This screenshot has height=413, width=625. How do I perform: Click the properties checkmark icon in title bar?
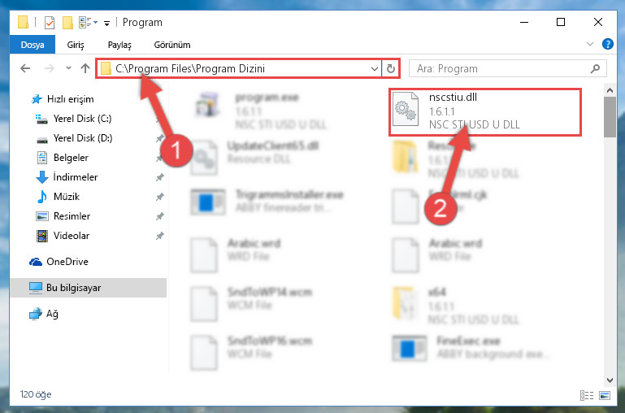tap(50, 23)
